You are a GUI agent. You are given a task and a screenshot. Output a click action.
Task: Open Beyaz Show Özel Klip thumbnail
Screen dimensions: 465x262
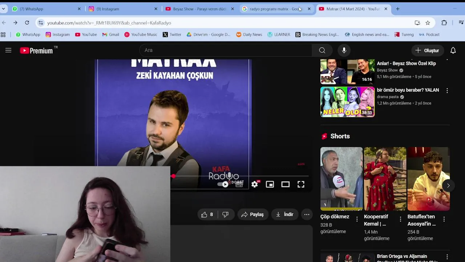point(347,72)
